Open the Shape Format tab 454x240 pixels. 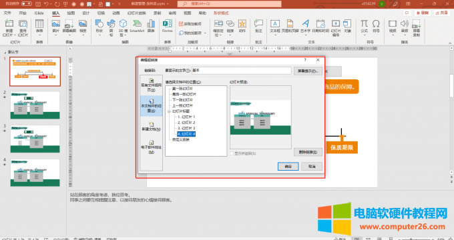click(221, 13)
